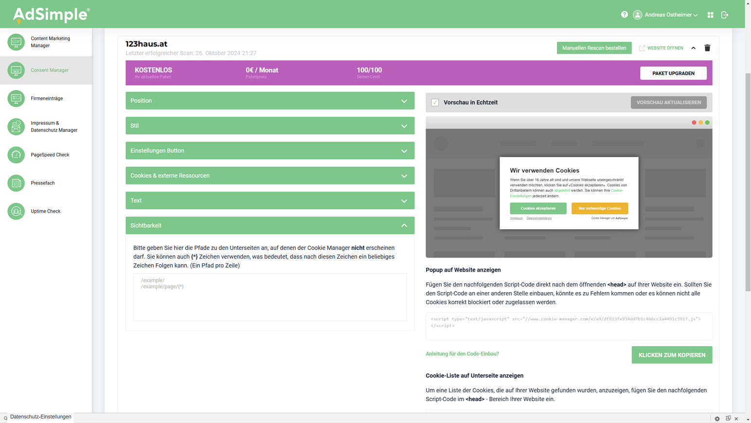Expand the Stil section
The width and height of the screenshot is (751, 423).
pos(270,126)
